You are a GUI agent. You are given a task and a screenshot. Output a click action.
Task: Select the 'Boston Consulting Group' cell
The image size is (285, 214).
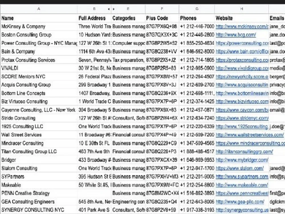(x=39, y=35)
